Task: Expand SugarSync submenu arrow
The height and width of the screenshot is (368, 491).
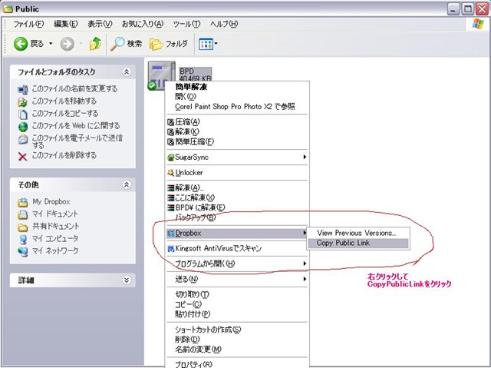Action: coord(305,157)
